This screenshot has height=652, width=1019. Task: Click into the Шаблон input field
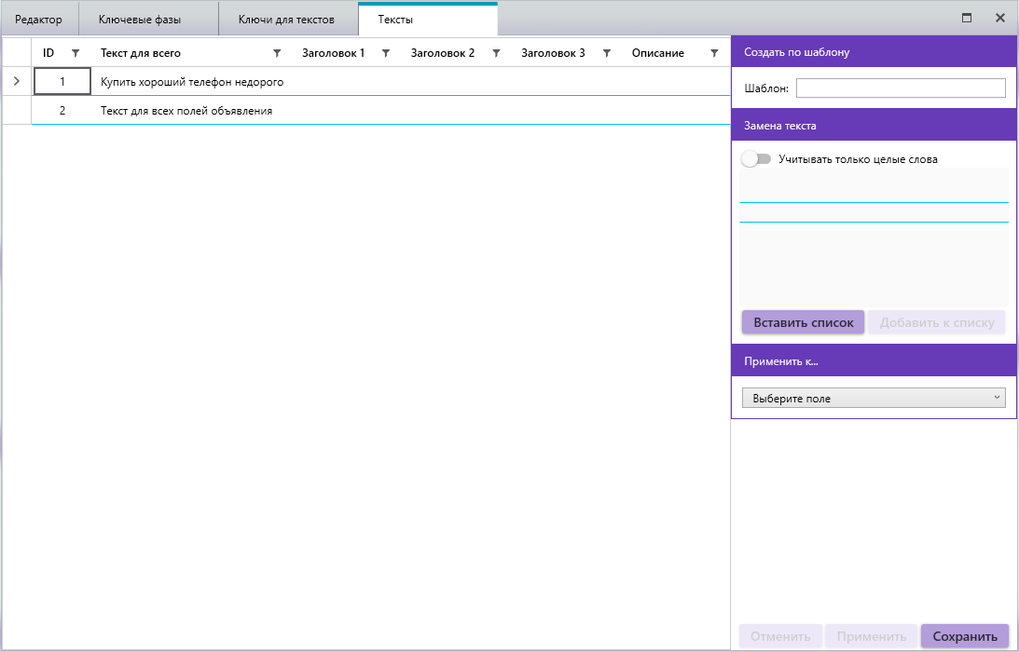pyautogui.click(x=901, y=88)
